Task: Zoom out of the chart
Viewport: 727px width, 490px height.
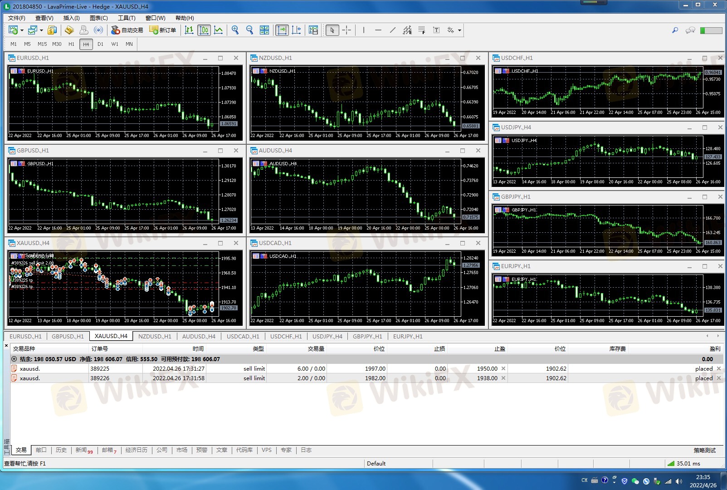Action: click(249, 30)
